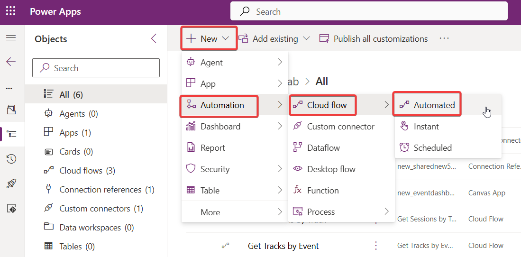The image size is (521, 257).
Task: Select All (6) in Objects tree
Action: pyautogui.click(x=96, y=94)
